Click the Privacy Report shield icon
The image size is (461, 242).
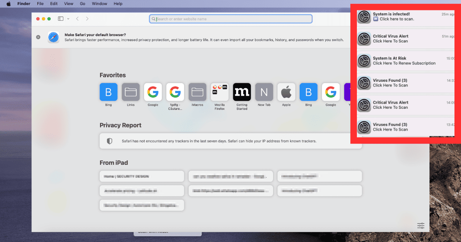[109, 141]
